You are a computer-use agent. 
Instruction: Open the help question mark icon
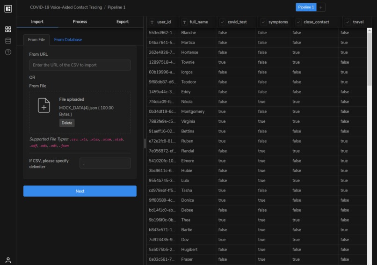(8, 52)
